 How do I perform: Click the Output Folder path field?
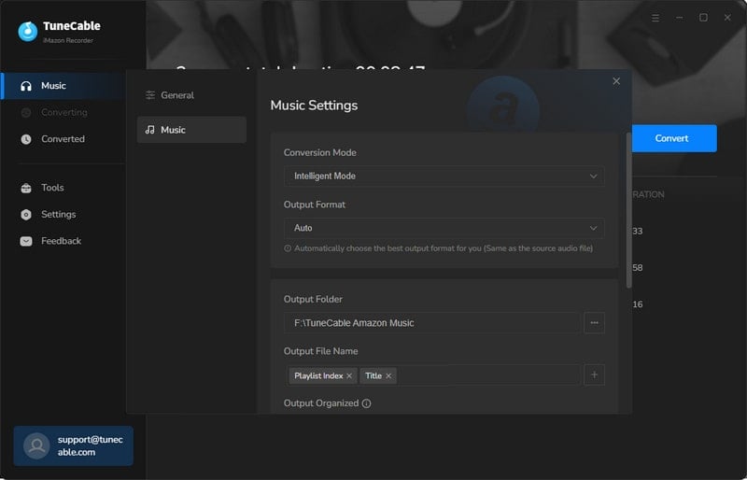(432, 323)
